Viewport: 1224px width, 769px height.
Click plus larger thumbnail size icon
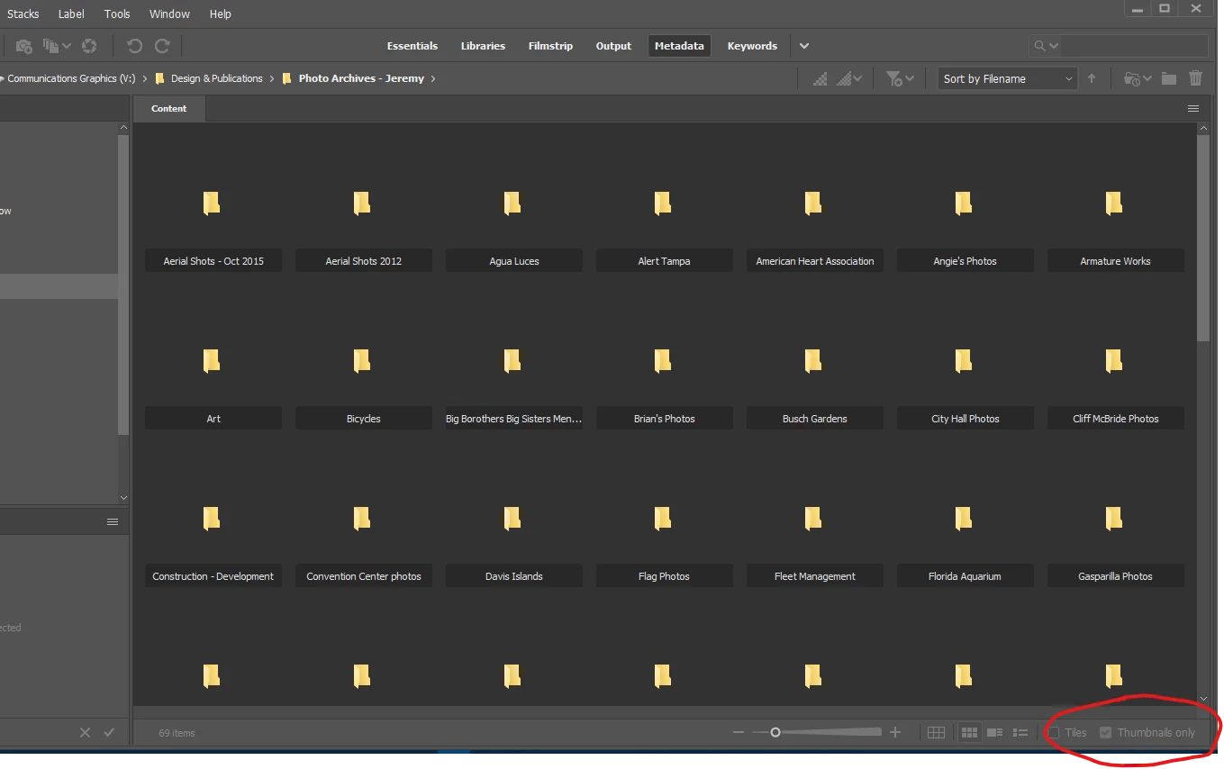(x=895, y=733)
